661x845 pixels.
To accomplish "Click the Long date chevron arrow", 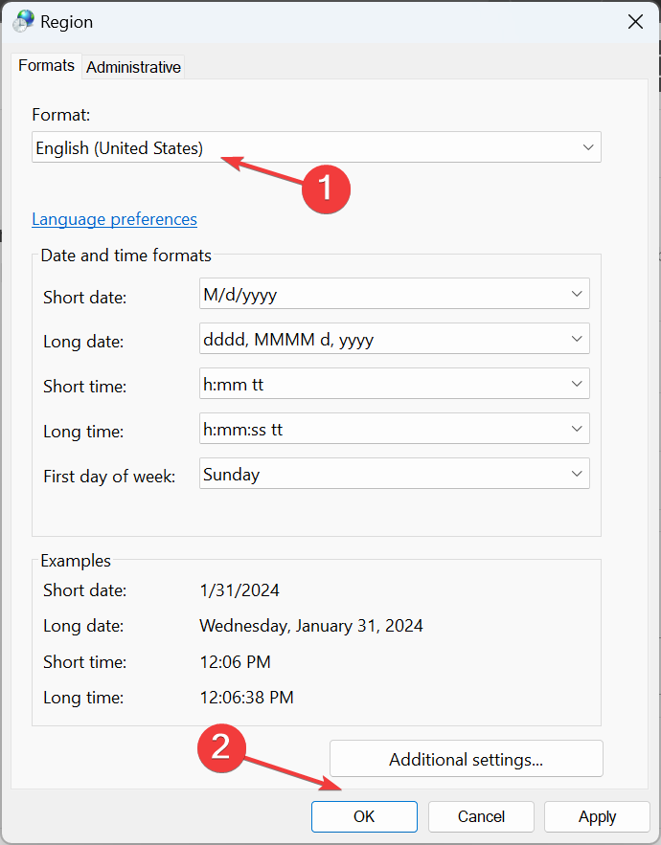I will pyautogui.click(x=577, y=339).
